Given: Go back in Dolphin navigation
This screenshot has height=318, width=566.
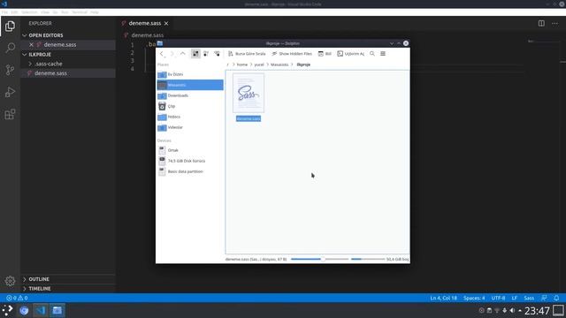Looking at the screenshot, I should (x=162, y=54).
